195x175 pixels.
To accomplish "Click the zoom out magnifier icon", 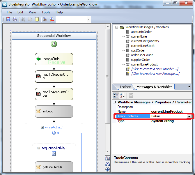I will (x=52, y=19).
